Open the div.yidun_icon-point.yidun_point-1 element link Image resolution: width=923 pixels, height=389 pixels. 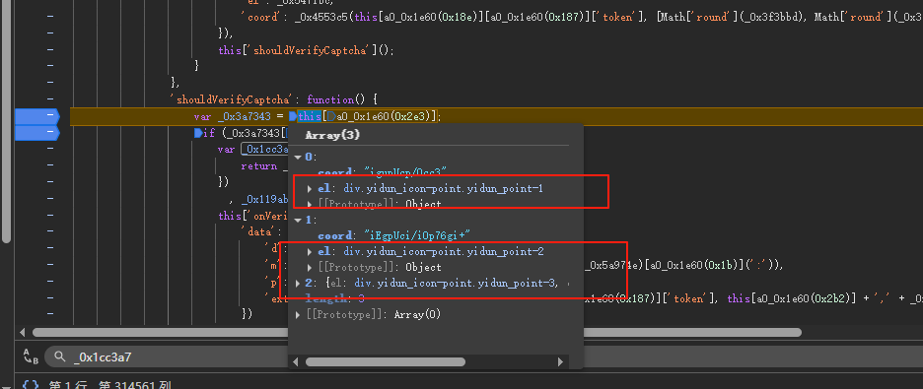click(443, 189)
